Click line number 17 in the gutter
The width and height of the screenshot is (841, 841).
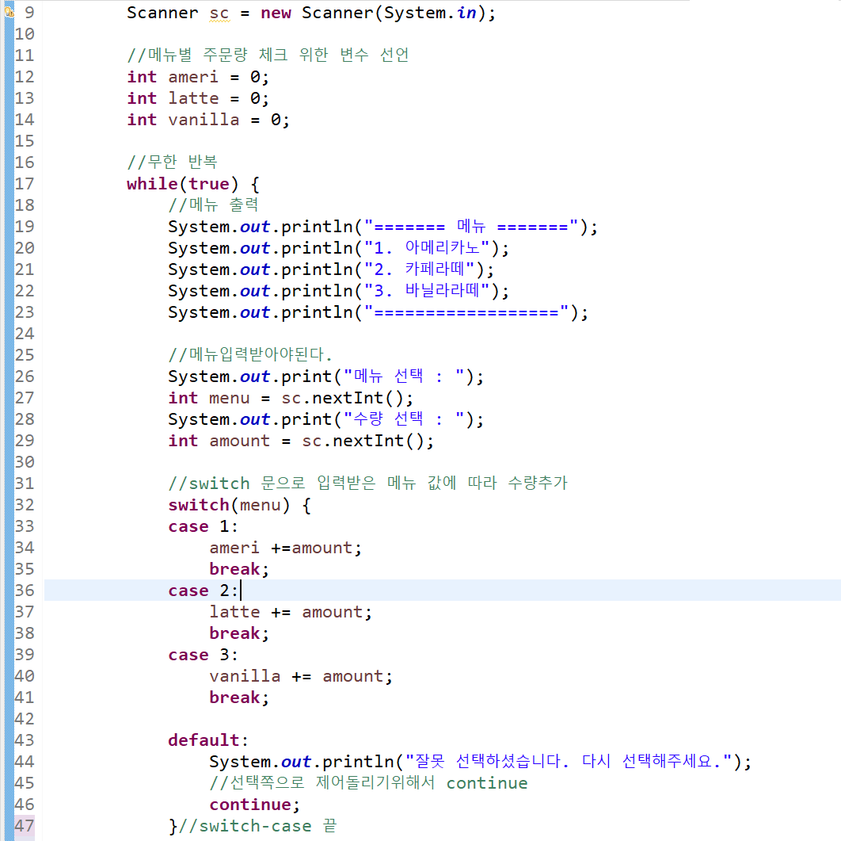pos(25,184)
